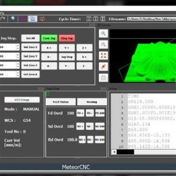Jog Y negative with Y - button

pos(67,66)
